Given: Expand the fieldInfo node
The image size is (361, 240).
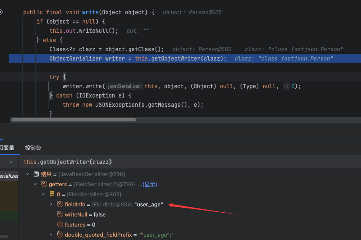Looking at the screenshot, I should pos(51,204).
